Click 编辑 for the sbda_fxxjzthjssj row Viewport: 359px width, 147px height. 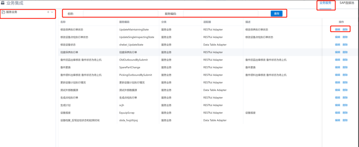(337, 120)
